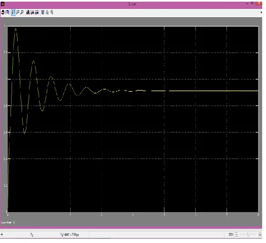Click the Autoscale binoculars icon
266x243 pixels.
(x=28, y=12)
